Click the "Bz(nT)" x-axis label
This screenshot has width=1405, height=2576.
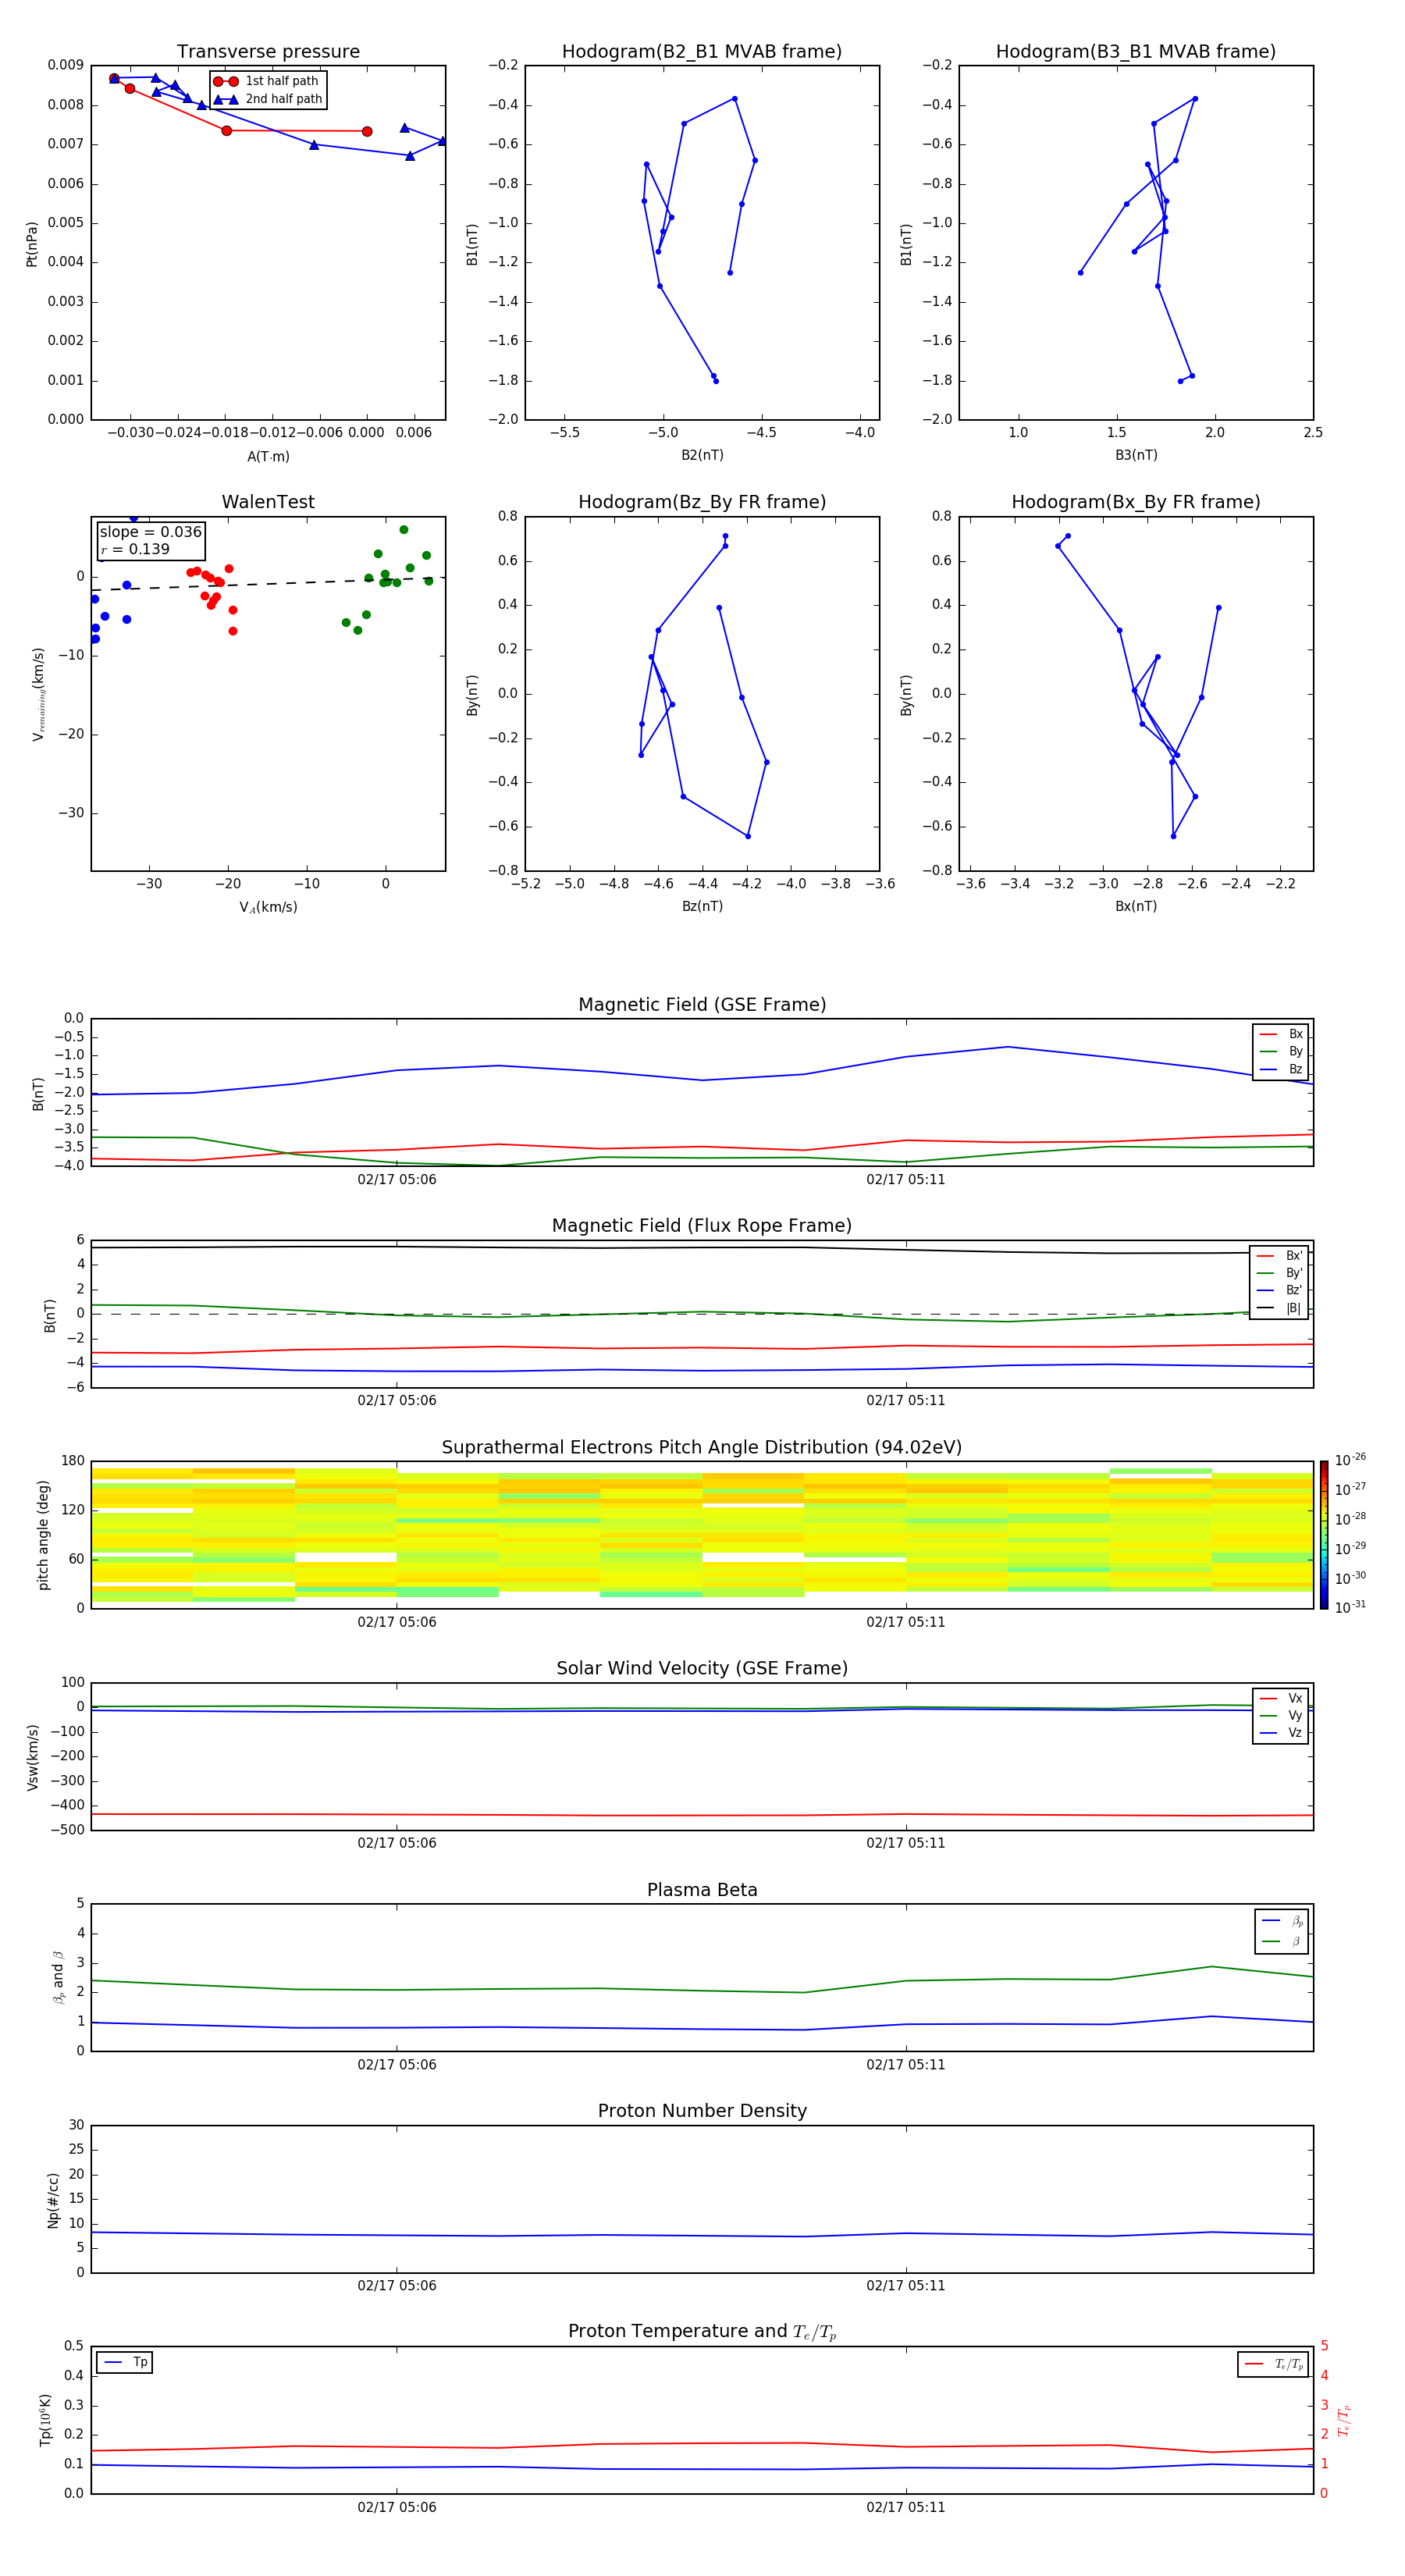(702, 906)
